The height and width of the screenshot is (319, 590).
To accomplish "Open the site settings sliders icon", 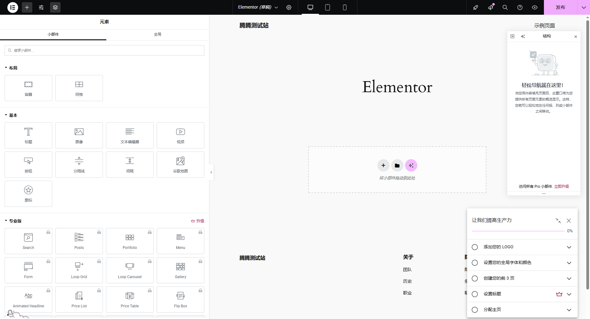I will click(x=41, y=7).
